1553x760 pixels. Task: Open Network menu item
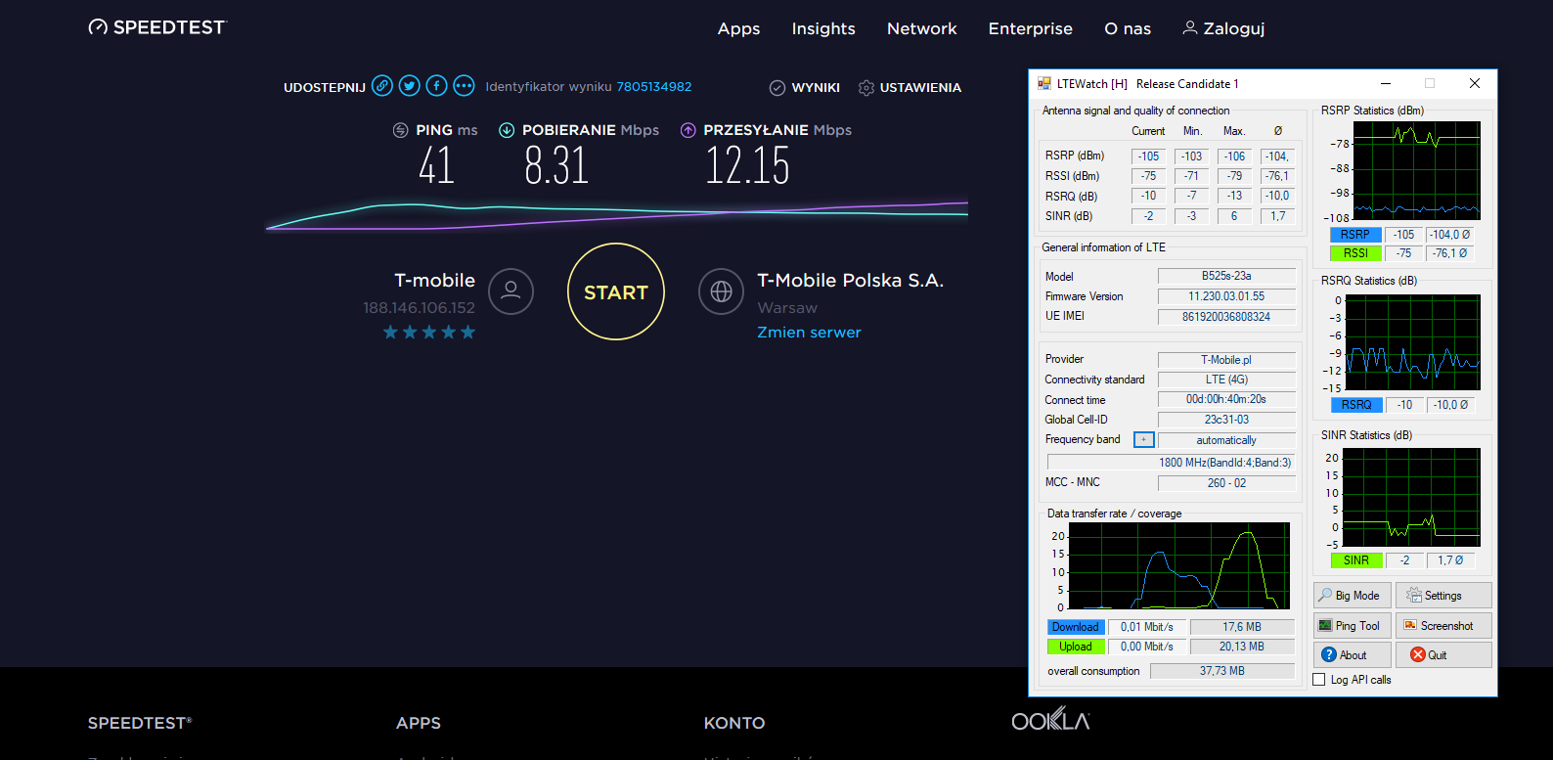coord(922,29)
